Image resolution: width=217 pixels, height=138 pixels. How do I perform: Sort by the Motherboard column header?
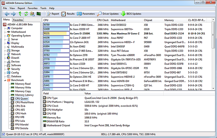pos(126,20)
